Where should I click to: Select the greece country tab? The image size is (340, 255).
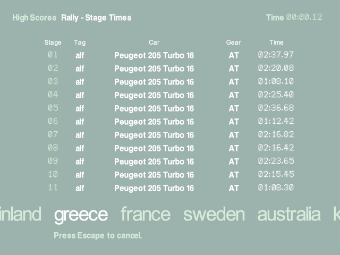(x=81, y=215)
